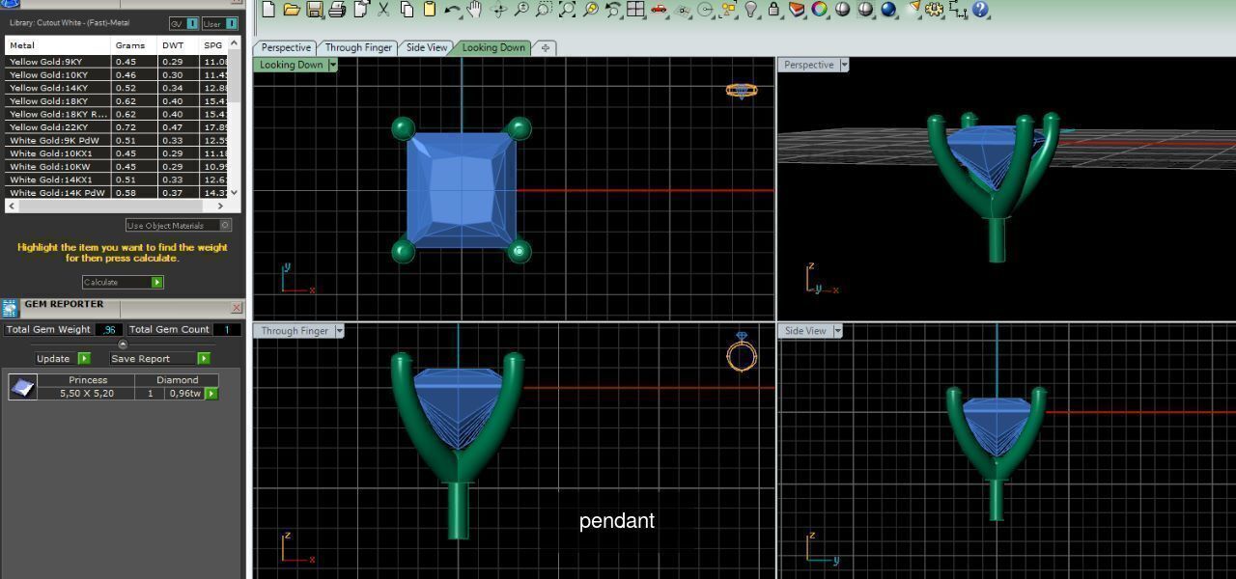Switch to the Through Finger tab
The height and width of the screenshot is (579, 1236).
click(358, 47)
